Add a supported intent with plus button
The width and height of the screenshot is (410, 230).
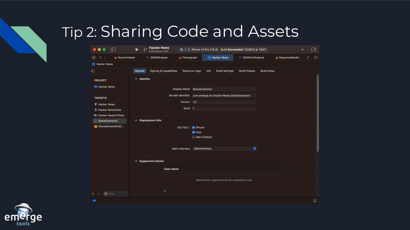click(165, 191)
